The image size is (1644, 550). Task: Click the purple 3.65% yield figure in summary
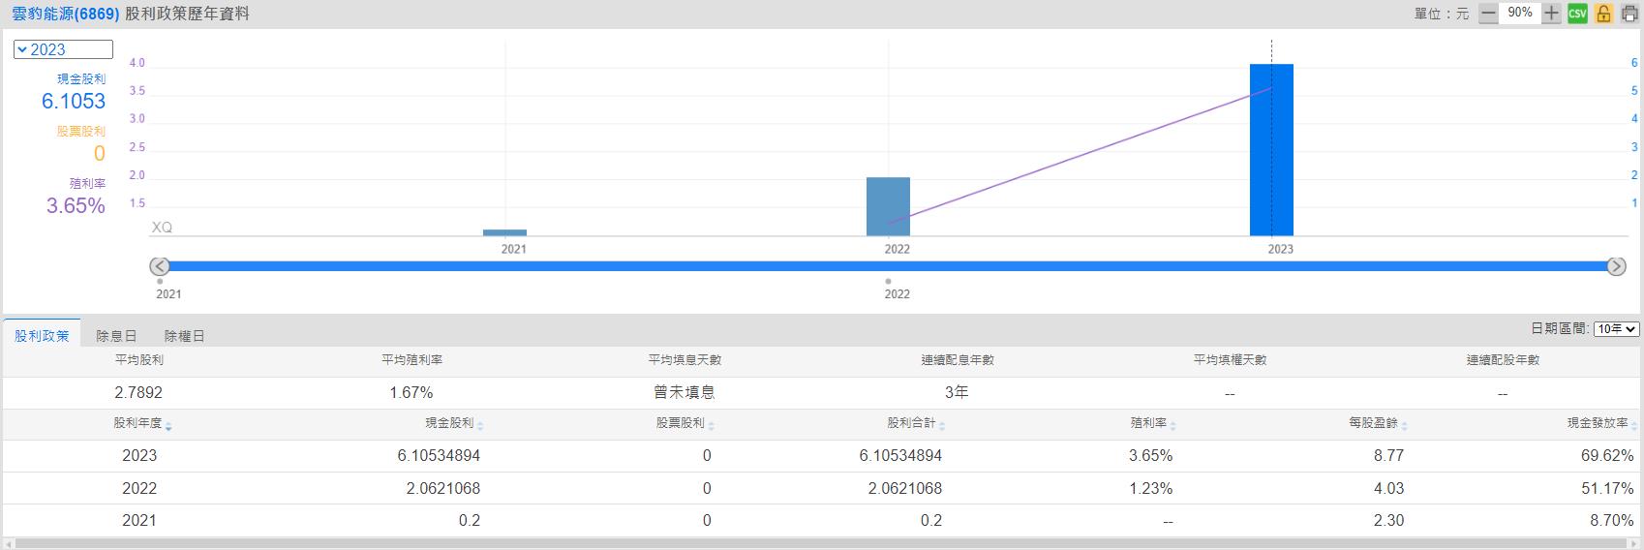76,205
